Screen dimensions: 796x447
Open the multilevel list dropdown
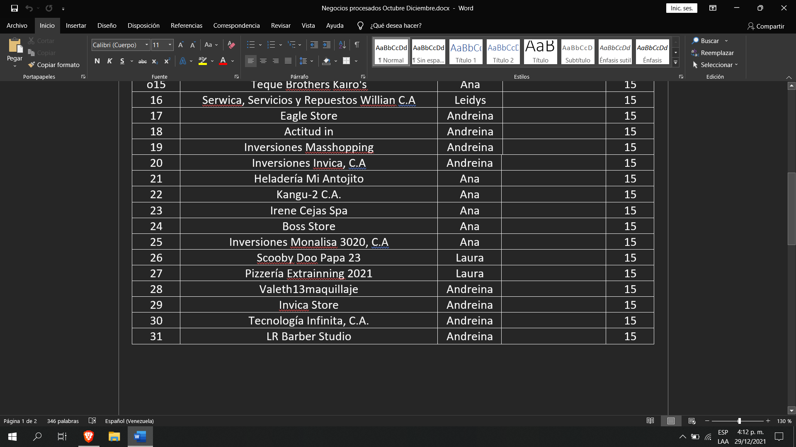(x=299, y=45)
